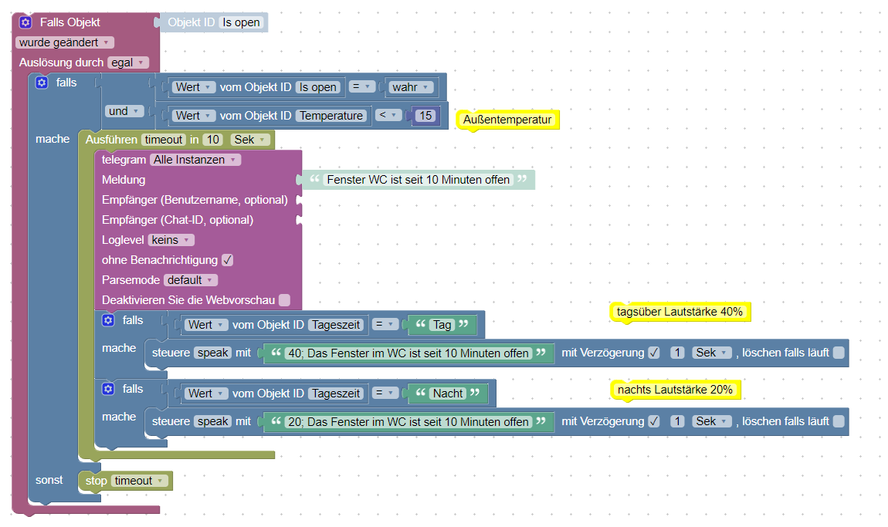Click Meldung label in telegram block
This screenshot has height=527, width=888.
124,180
